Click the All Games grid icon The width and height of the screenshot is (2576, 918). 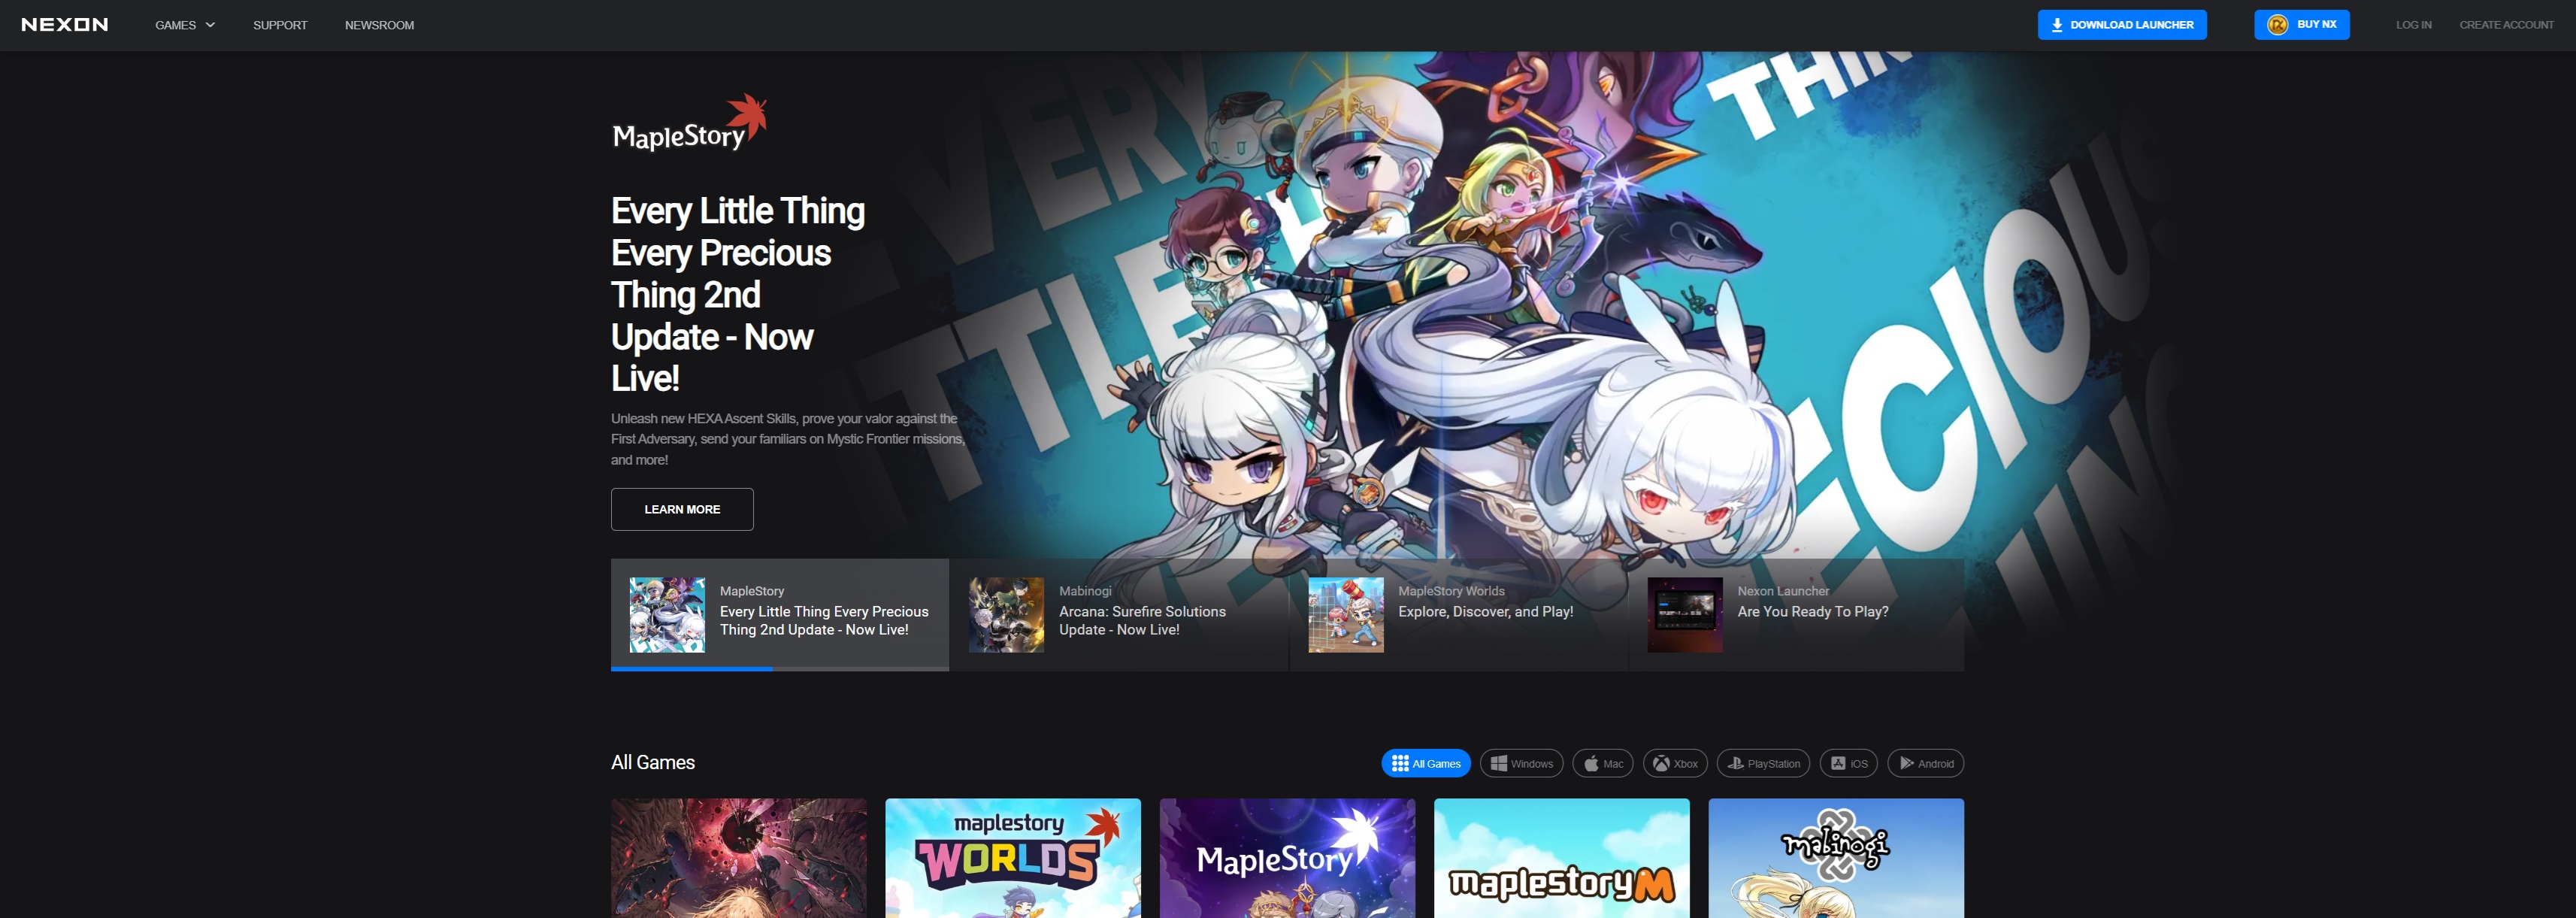point(1400,764)
